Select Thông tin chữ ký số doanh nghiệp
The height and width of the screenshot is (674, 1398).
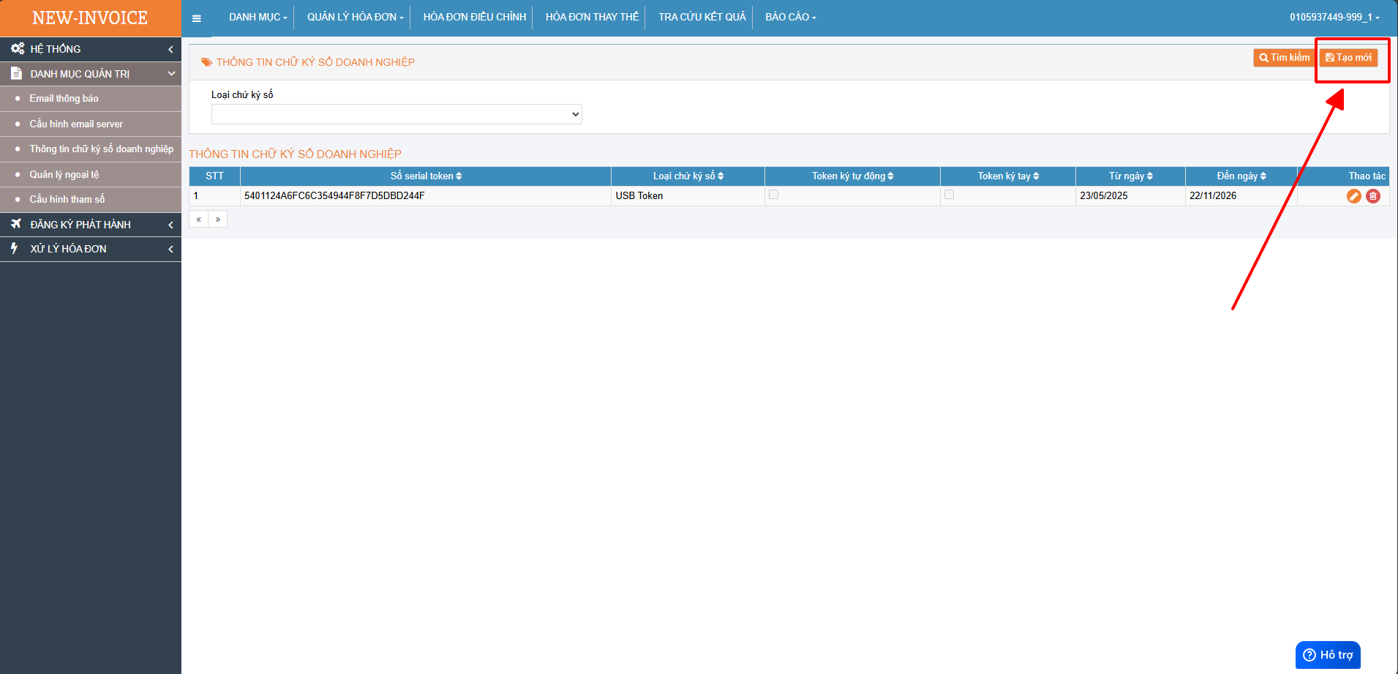pyautogui.click(x=91, y=149)
